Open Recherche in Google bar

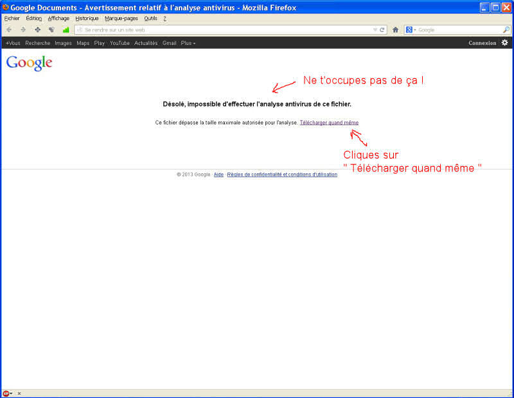pyautogui.click(x=38, y=43)
